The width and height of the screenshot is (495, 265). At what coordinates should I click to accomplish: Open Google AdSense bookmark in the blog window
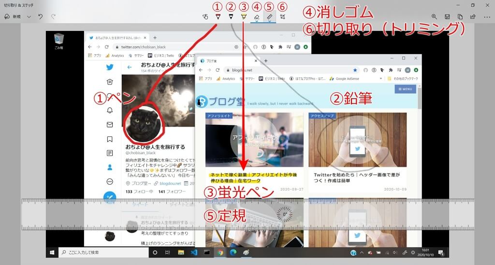[x=345, y=79]
